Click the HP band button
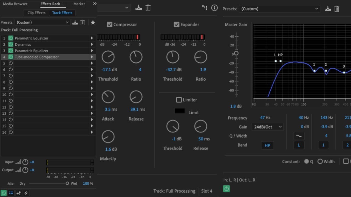The height and width of the screenshot is (197, 351). click(267, 145)
